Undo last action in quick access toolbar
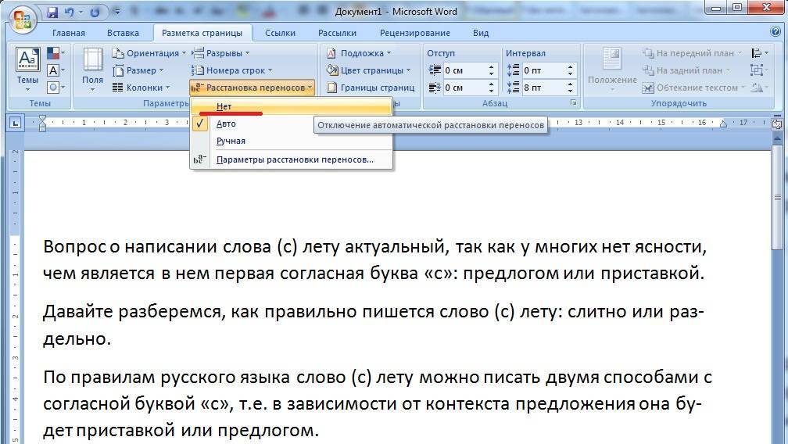This screenshot has height=444, width=788. click(70, 13)
